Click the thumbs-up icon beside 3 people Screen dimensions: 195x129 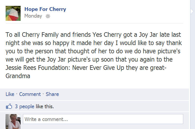[x=9, y=106]
